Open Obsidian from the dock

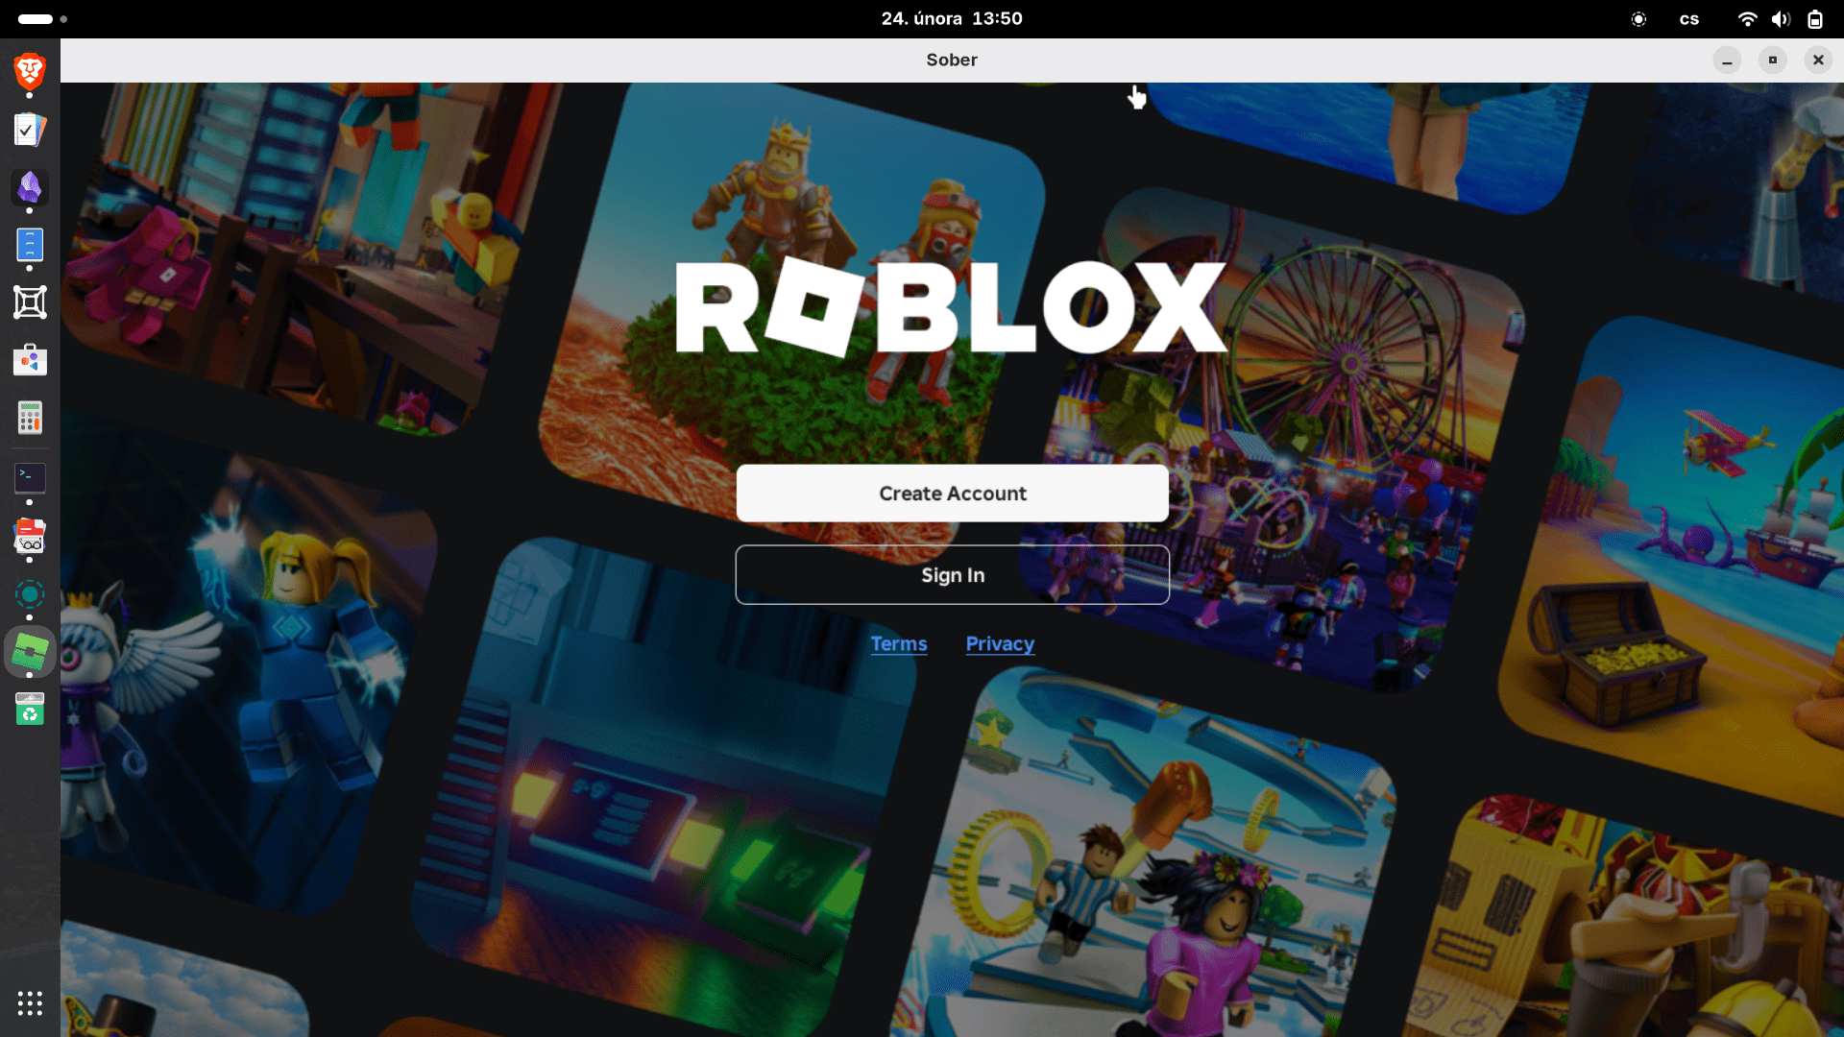click(x=30, y=187)
